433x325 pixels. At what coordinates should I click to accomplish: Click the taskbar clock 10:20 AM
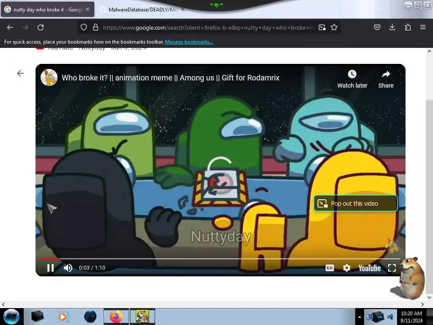(x=411, y=317)
